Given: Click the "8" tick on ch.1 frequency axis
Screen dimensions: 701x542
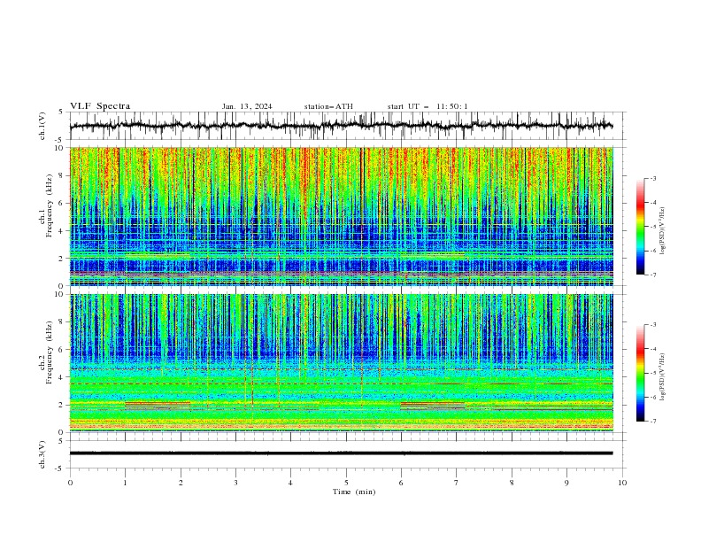Looking at the screenshot, I should point(62,175).
